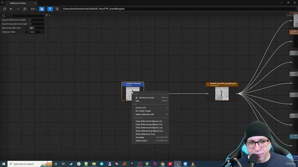Image resolution: width=298 pixels, height=167 pixels.
Task: Open Task View from the taskbar
Action: coord(63,164)
